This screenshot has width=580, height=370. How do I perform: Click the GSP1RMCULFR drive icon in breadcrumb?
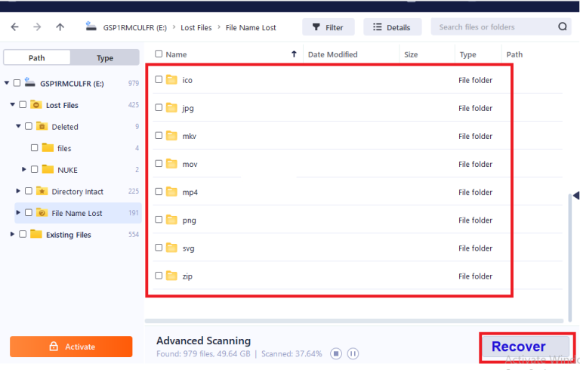(x=92, y=26)
